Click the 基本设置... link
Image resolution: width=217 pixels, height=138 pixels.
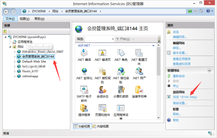coord(180,53)
